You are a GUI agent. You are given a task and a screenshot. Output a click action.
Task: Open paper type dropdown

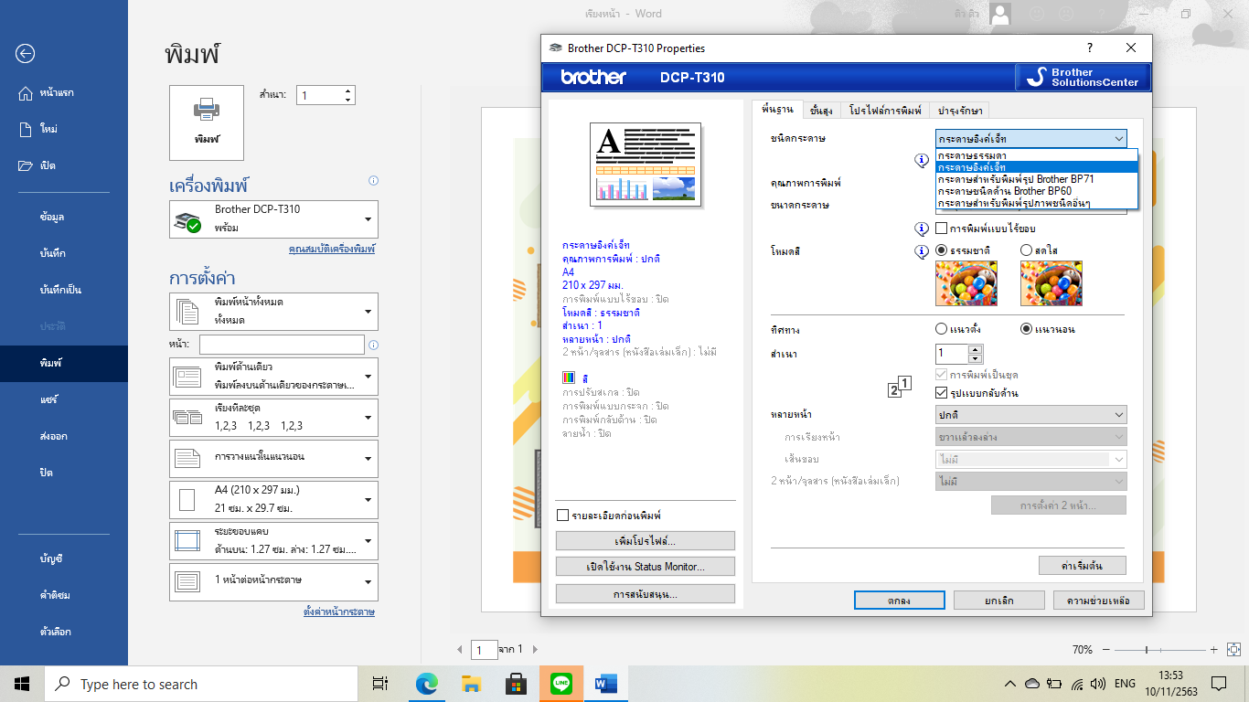[x=1031, y=139]
